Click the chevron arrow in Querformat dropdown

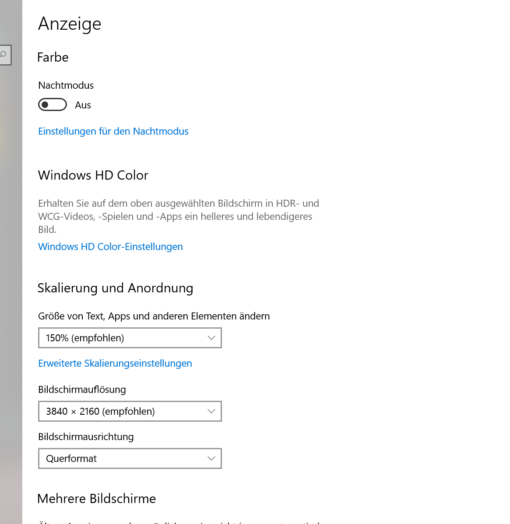coord(211,458)
